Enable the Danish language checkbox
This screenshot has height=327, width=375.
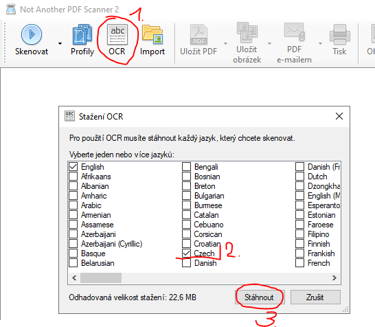186,262
